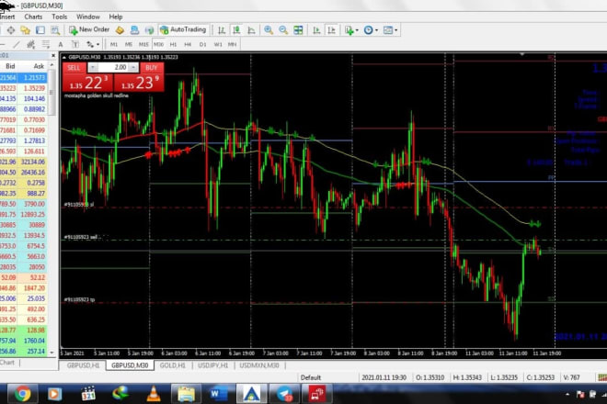Open Google Chrome from the taskbar

click(23, 394)
